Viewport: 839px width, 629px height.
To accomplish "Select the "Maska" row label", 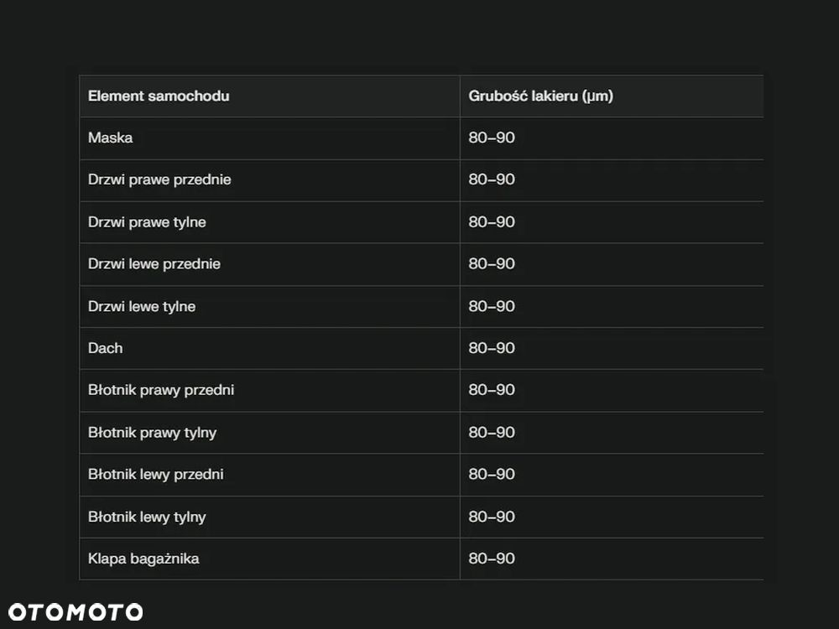I will 111,138.
